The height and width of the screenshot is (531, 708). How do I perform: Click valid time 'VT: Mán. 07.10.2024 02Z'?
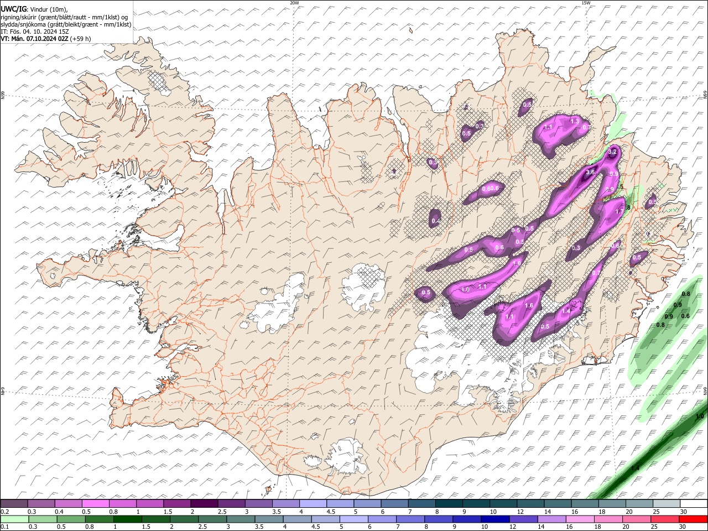coord(35,39)
